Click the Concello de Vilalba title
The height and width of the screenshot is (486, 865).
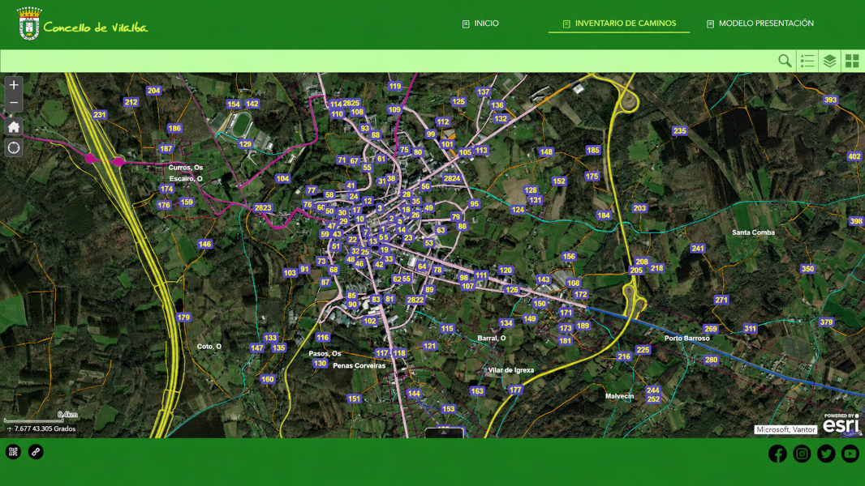click(96, 27)
